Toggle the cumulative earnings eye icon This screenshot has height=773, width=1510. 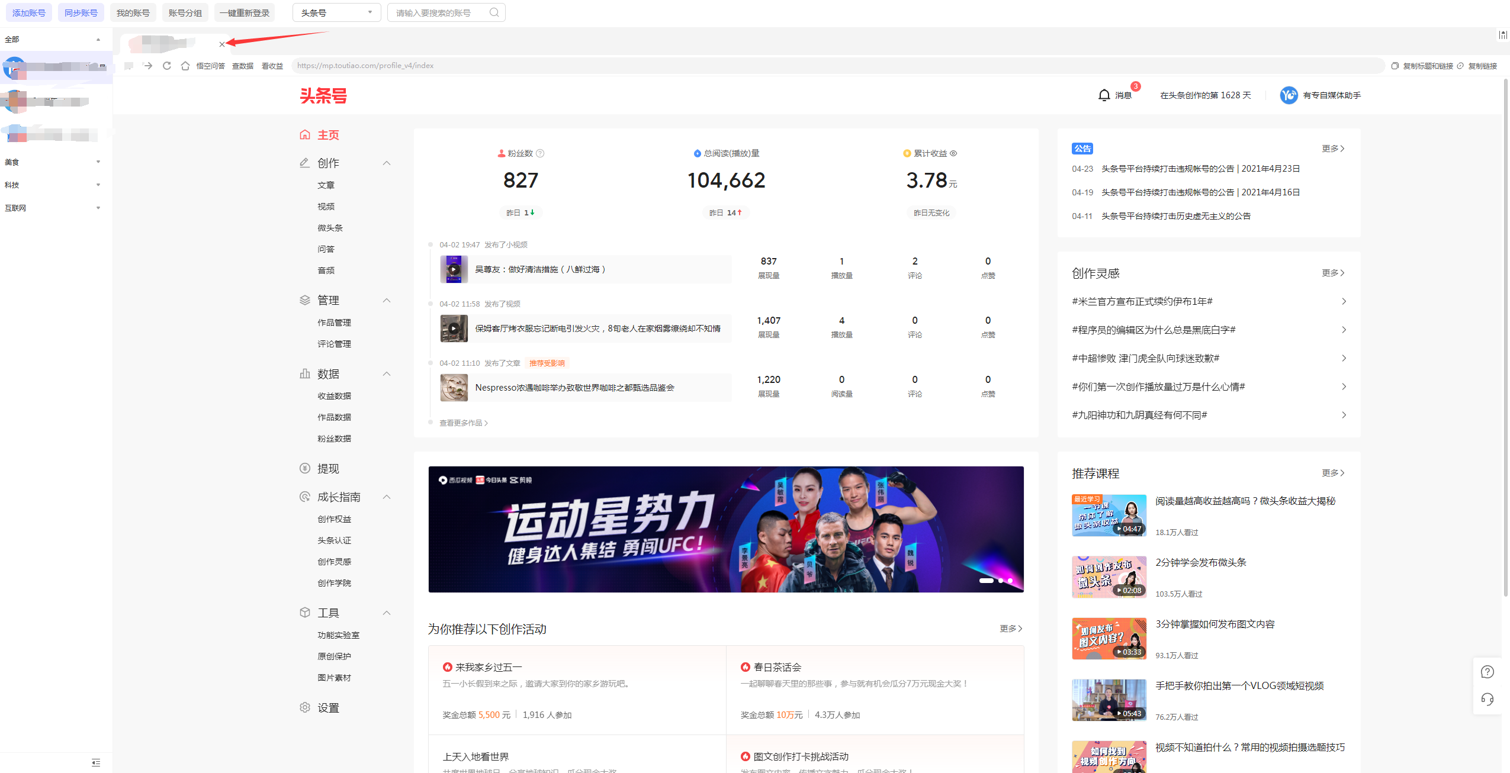pyautogui.click(x=953, y=153)
